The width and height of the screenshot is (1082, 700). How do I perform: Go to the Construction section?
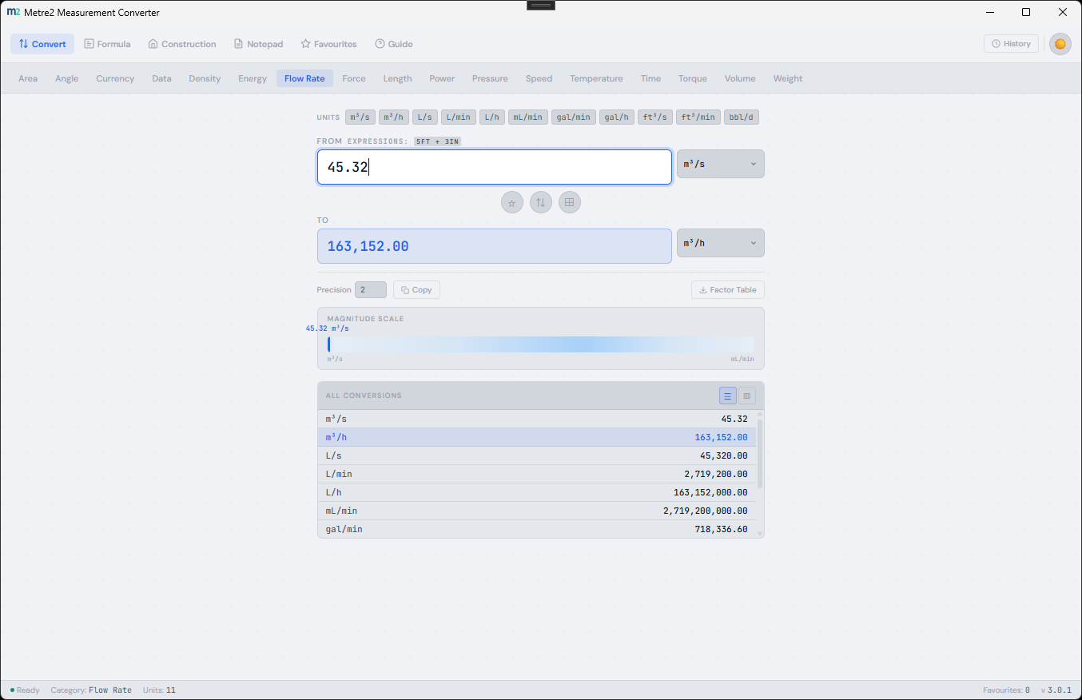pos(182,44)
